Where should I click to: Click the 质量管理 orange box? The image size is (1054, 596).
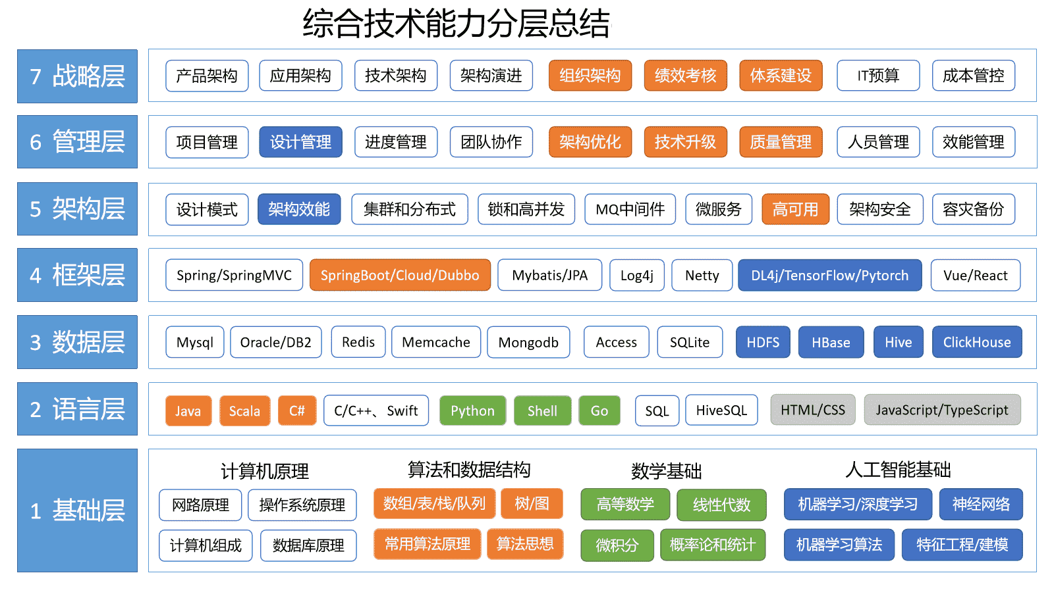pyautogui.click(x=781, y=142)
